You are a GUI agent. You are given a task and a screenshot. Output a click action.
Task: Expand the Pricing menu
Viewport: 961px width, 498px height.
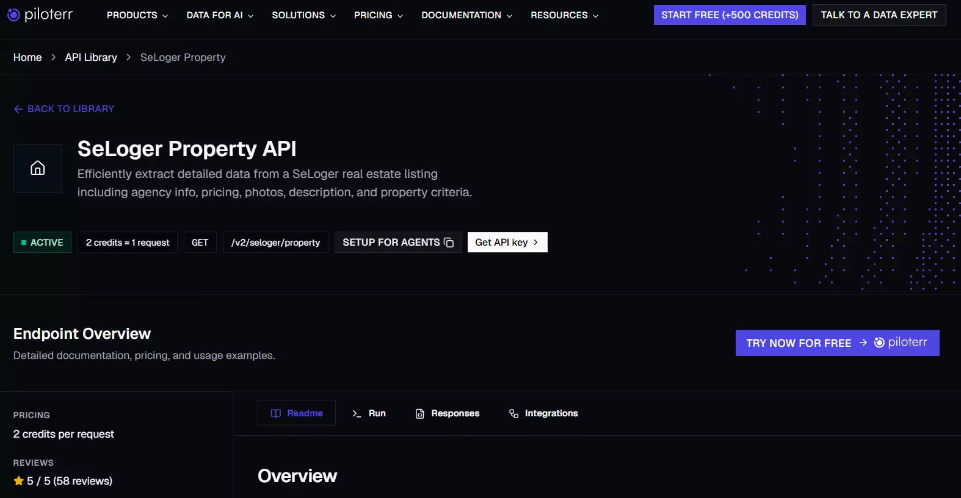click(x=379, y=15)
